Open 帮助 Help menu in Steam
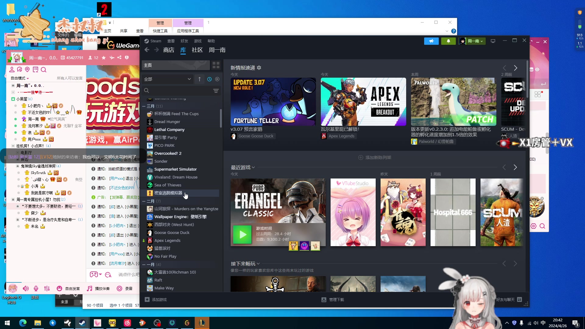Screen dimensions: 585x329 point(211,41)
